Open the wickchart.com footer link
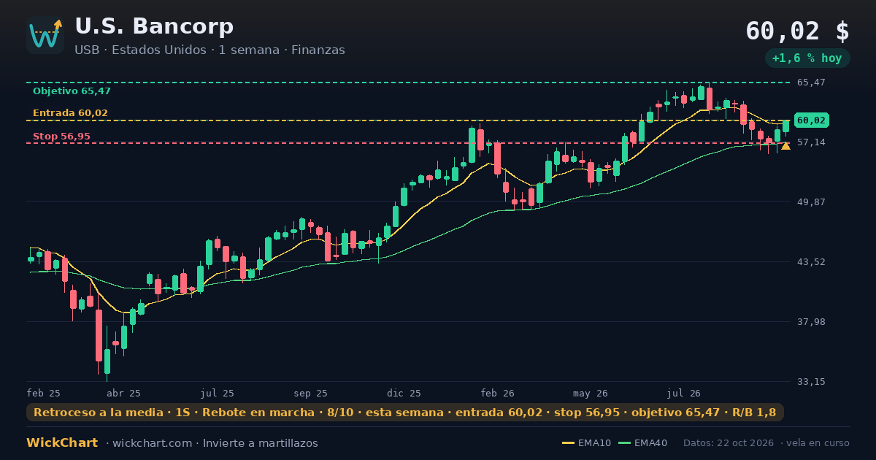Image resolution: width=876 pixels, height=460 pixels. pos(152,443)
